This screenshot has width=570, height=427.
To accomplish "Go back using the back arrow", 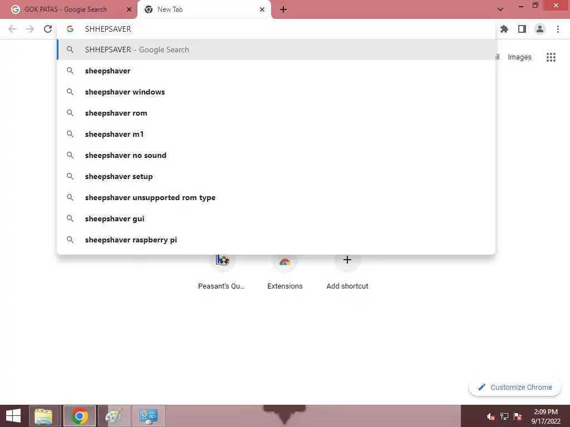I will click(12, 29).
